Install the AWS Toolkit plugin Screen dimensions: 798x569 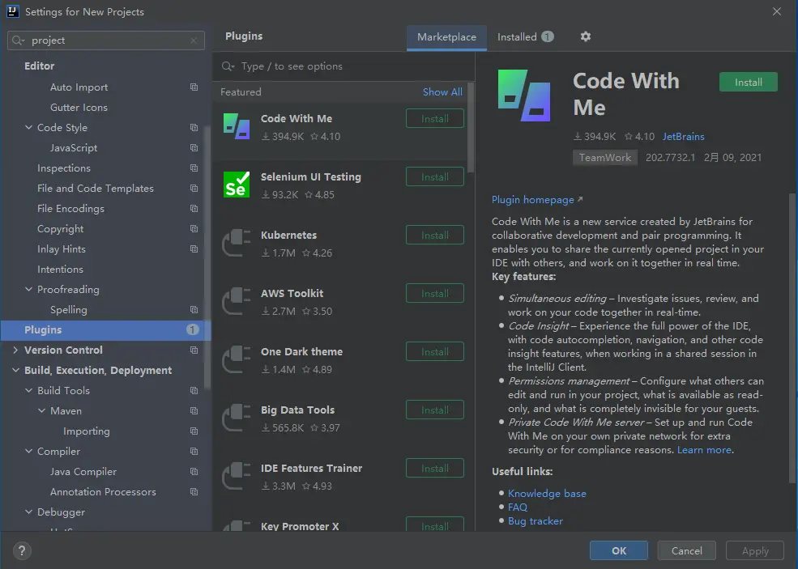tap(434, 293)
